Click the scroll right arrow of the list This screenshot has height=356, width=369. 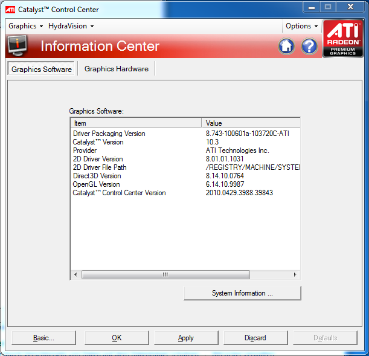pyautogui.click(x=295, y=274)
